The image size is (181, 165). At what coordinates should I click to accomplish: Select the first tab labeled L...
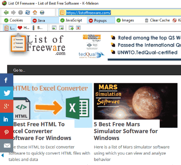pos(10,28)
